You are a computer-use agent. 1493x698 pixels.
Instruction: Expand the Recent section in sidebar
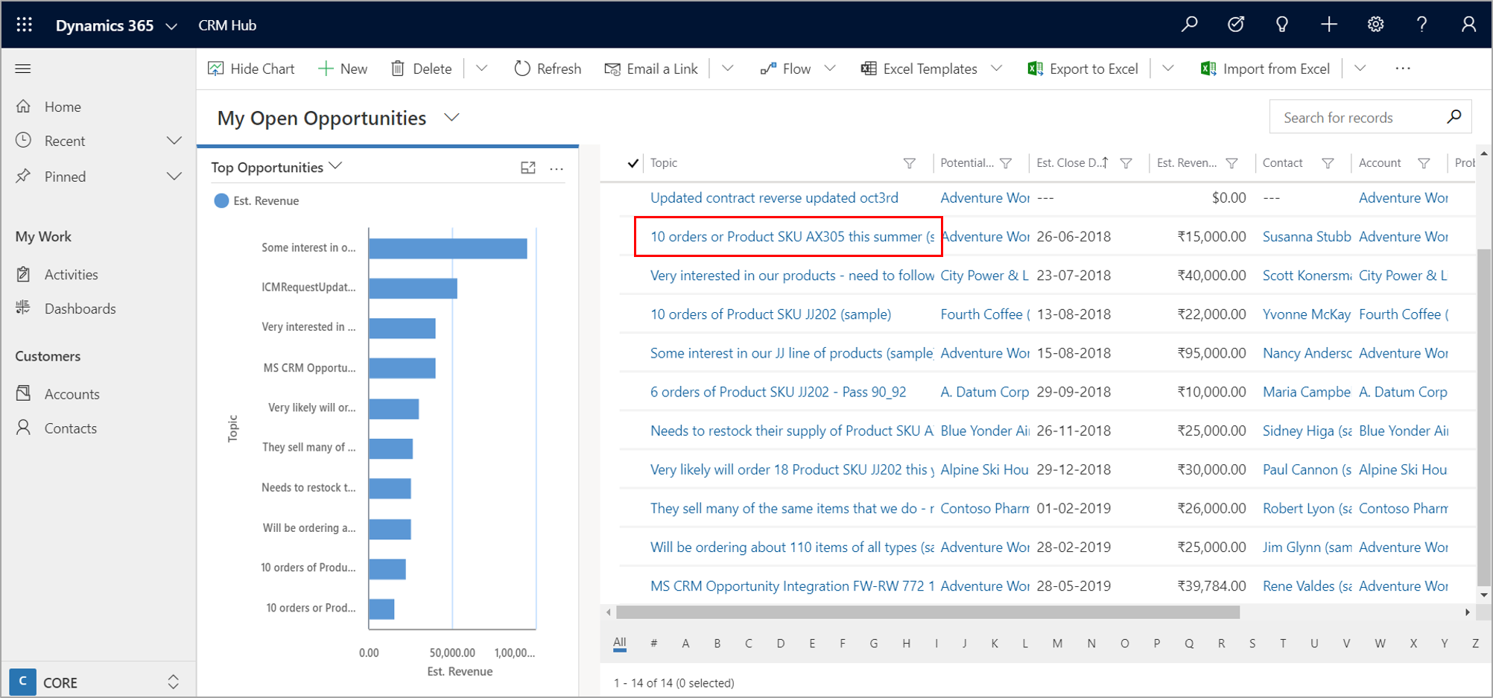[x=174, y=141]
